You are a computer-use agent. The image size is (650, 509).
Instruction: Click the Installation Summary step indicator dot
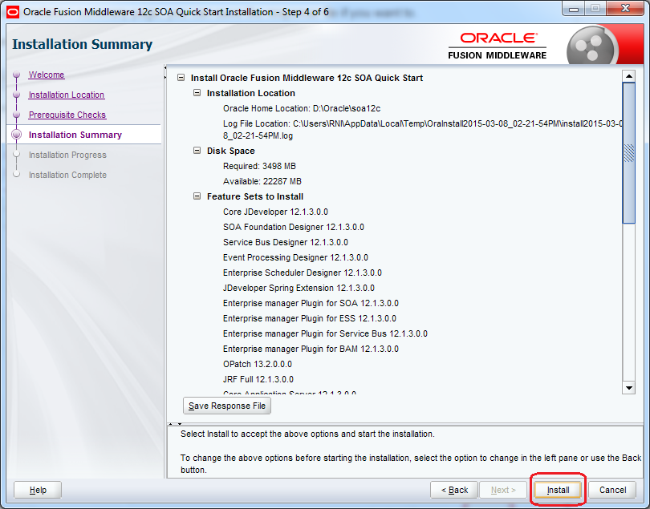pos(18,135)
